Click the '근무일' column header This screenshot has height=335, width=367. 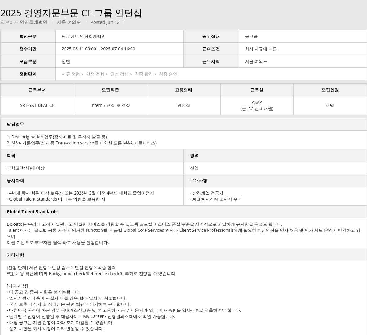pyautogui.click(x=257, y=90)
